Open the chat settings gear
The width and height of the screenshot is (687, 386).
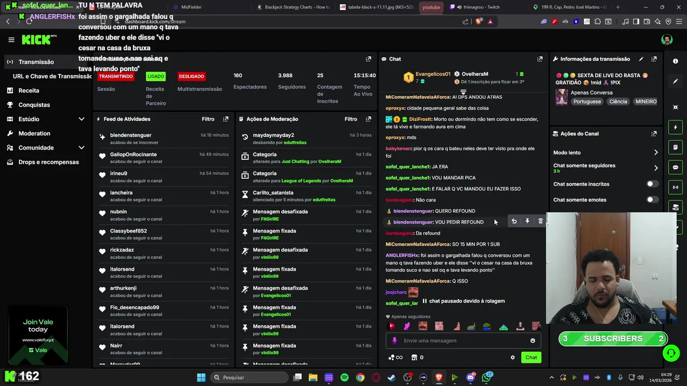(x=513, y=358)
